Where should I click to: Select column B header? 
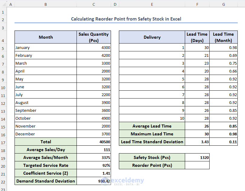click(x=46, y=4)
